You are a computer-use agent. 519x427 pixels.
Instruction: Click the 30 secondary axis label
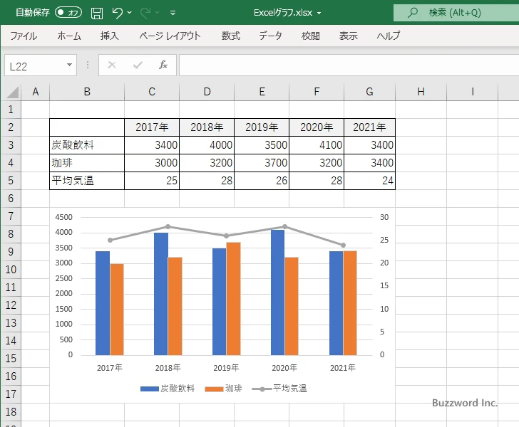[384, 217]
